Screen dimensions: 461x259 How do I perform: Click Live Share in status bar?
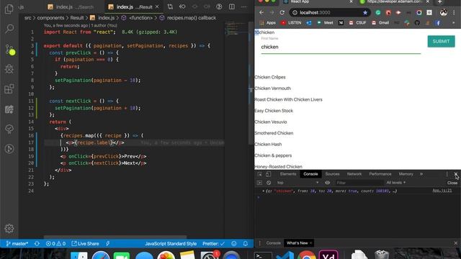tap(85, 243)
